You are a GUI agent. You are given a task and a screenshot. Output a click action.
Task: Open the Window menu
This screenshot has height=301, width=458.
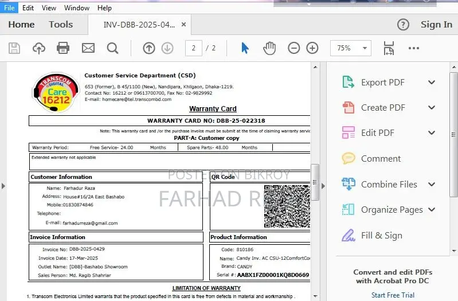pyautogui.click(x=77, y=8)
